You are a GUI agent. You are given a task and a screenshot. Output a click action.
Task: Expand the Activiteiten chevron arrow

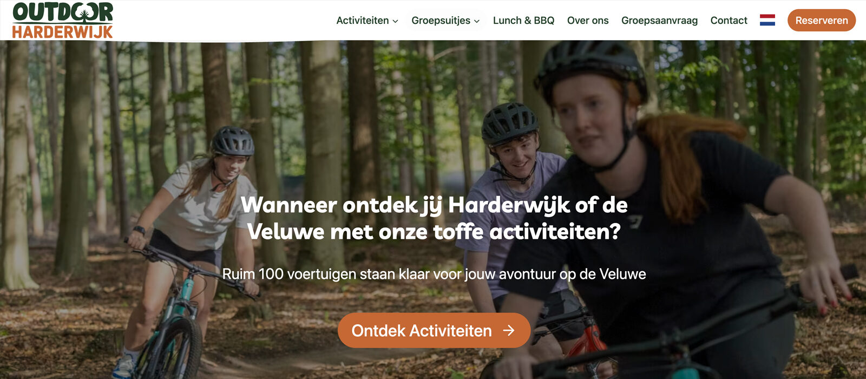pos(395,21)
